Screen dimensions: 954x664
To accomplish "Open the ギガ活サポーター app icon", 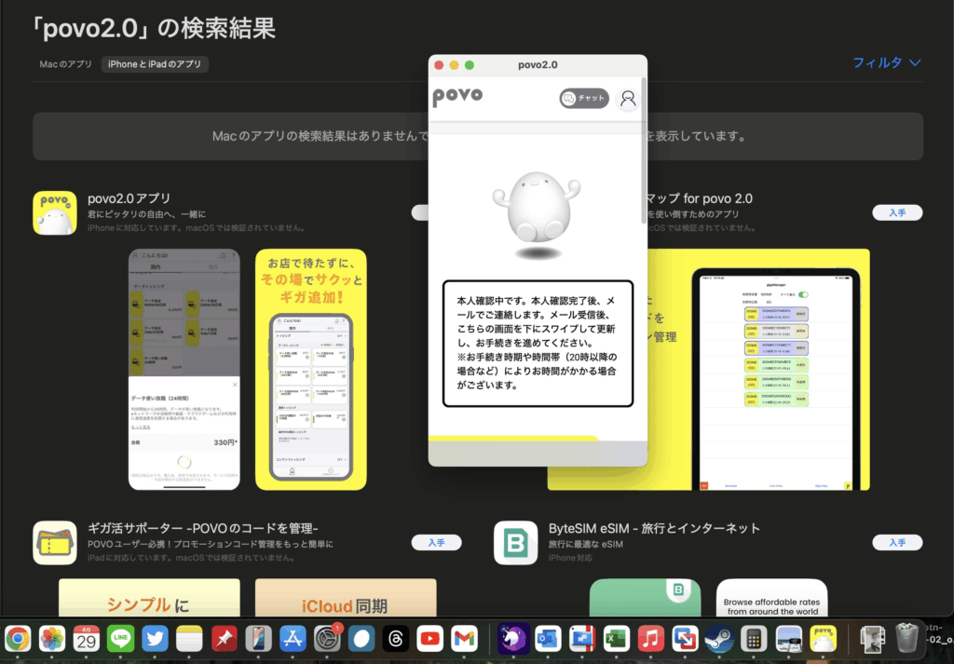I will point(55,542).
